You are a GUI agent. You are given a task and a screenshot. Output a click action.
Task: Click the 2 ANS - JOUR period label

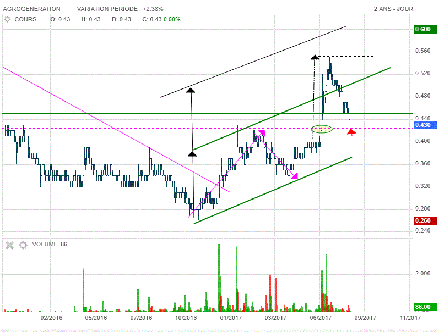393,9
